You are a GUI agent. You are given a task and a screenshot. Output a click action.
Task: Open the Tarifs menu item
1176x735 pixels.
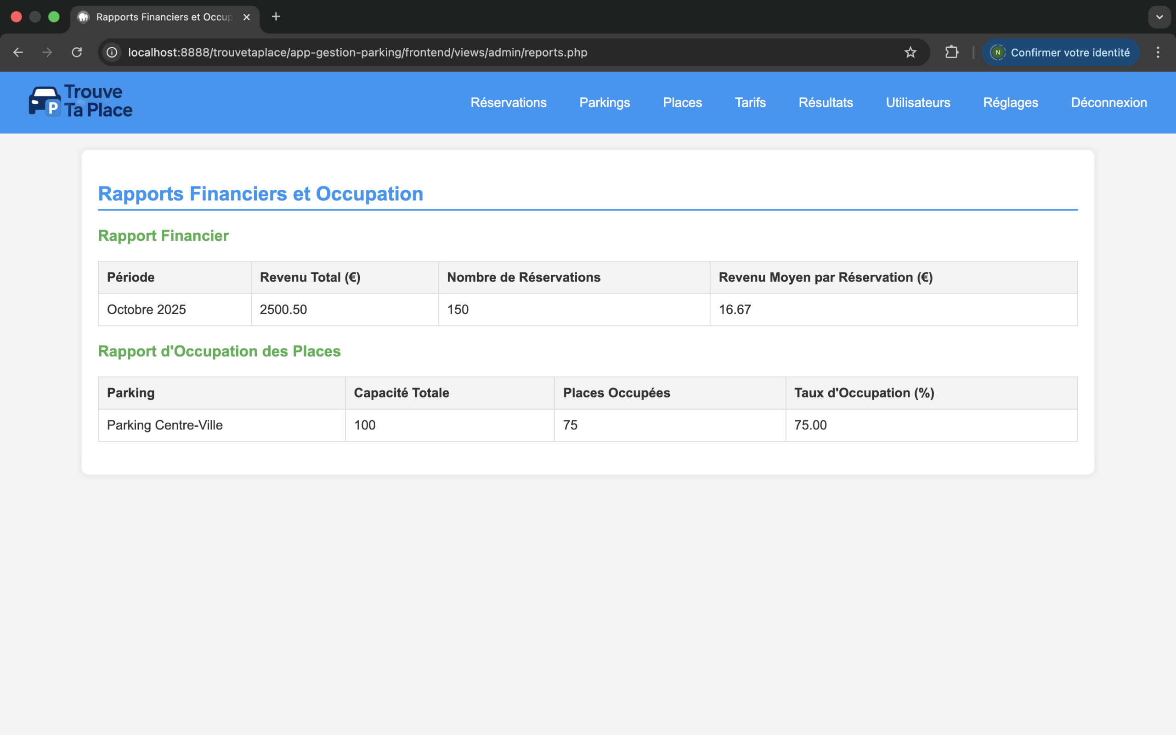[750, 102]
